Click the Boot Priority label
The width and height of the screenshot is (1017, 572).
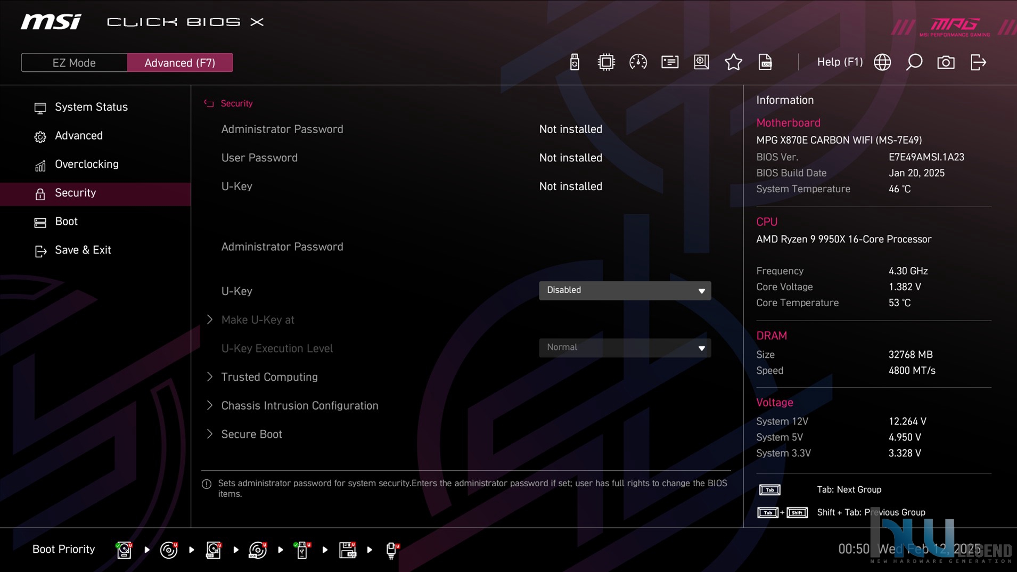coord(63,549)
